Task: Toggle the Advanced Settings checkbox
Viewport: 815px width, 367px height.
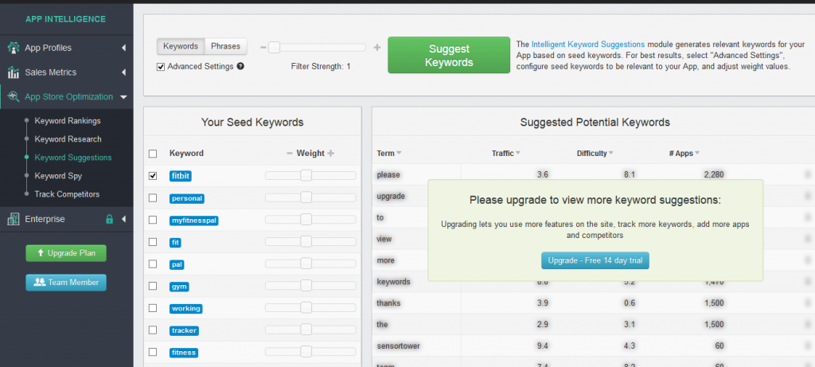Action: tap(161, 67)
